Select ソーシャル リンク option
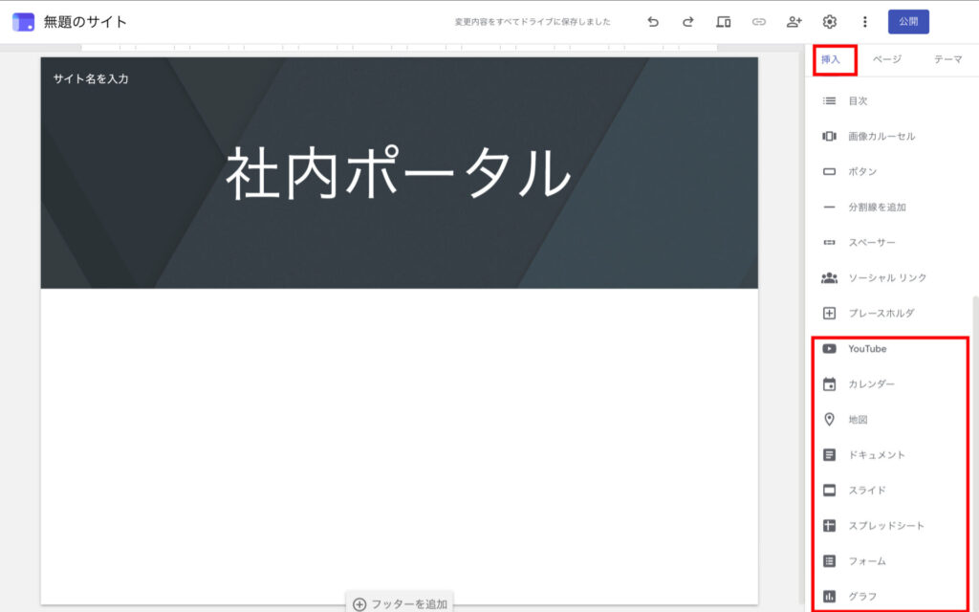Image resolution: width=979 pixels, height=612 pixels. coord(889,278)
